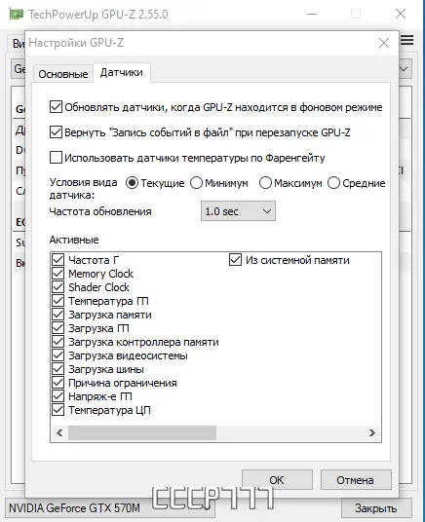Choose the Средние sensor view option
The height and width of the screenshot is (522, 425).
pos(333,183)
